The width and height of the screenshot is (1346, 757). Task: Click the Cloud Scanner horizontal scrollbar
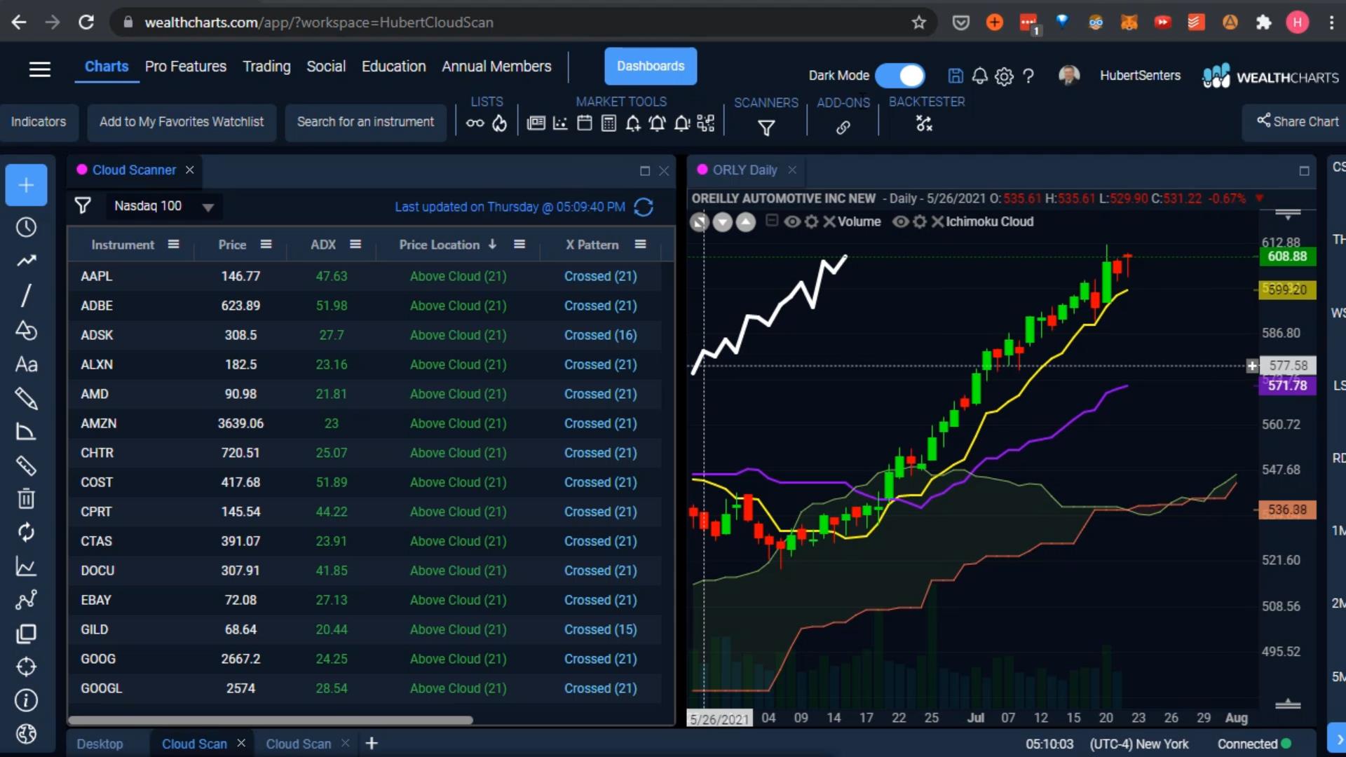point(271,720)
